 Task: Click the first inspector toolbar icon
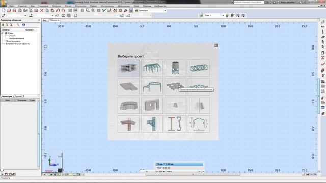click(x=3, y=25)
